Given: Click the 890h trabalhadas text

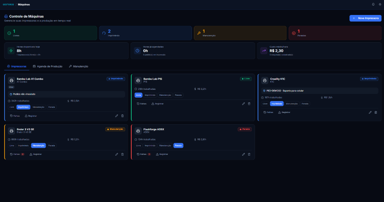Looking at the screenshot, I should (21, 140).
